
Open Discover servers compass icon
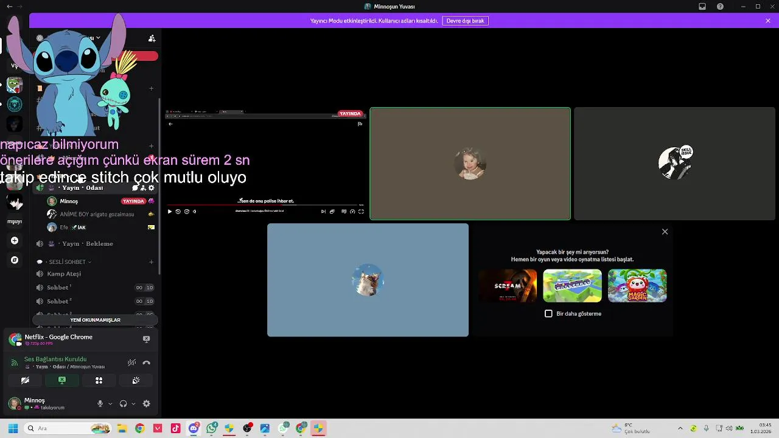point(15,260)
